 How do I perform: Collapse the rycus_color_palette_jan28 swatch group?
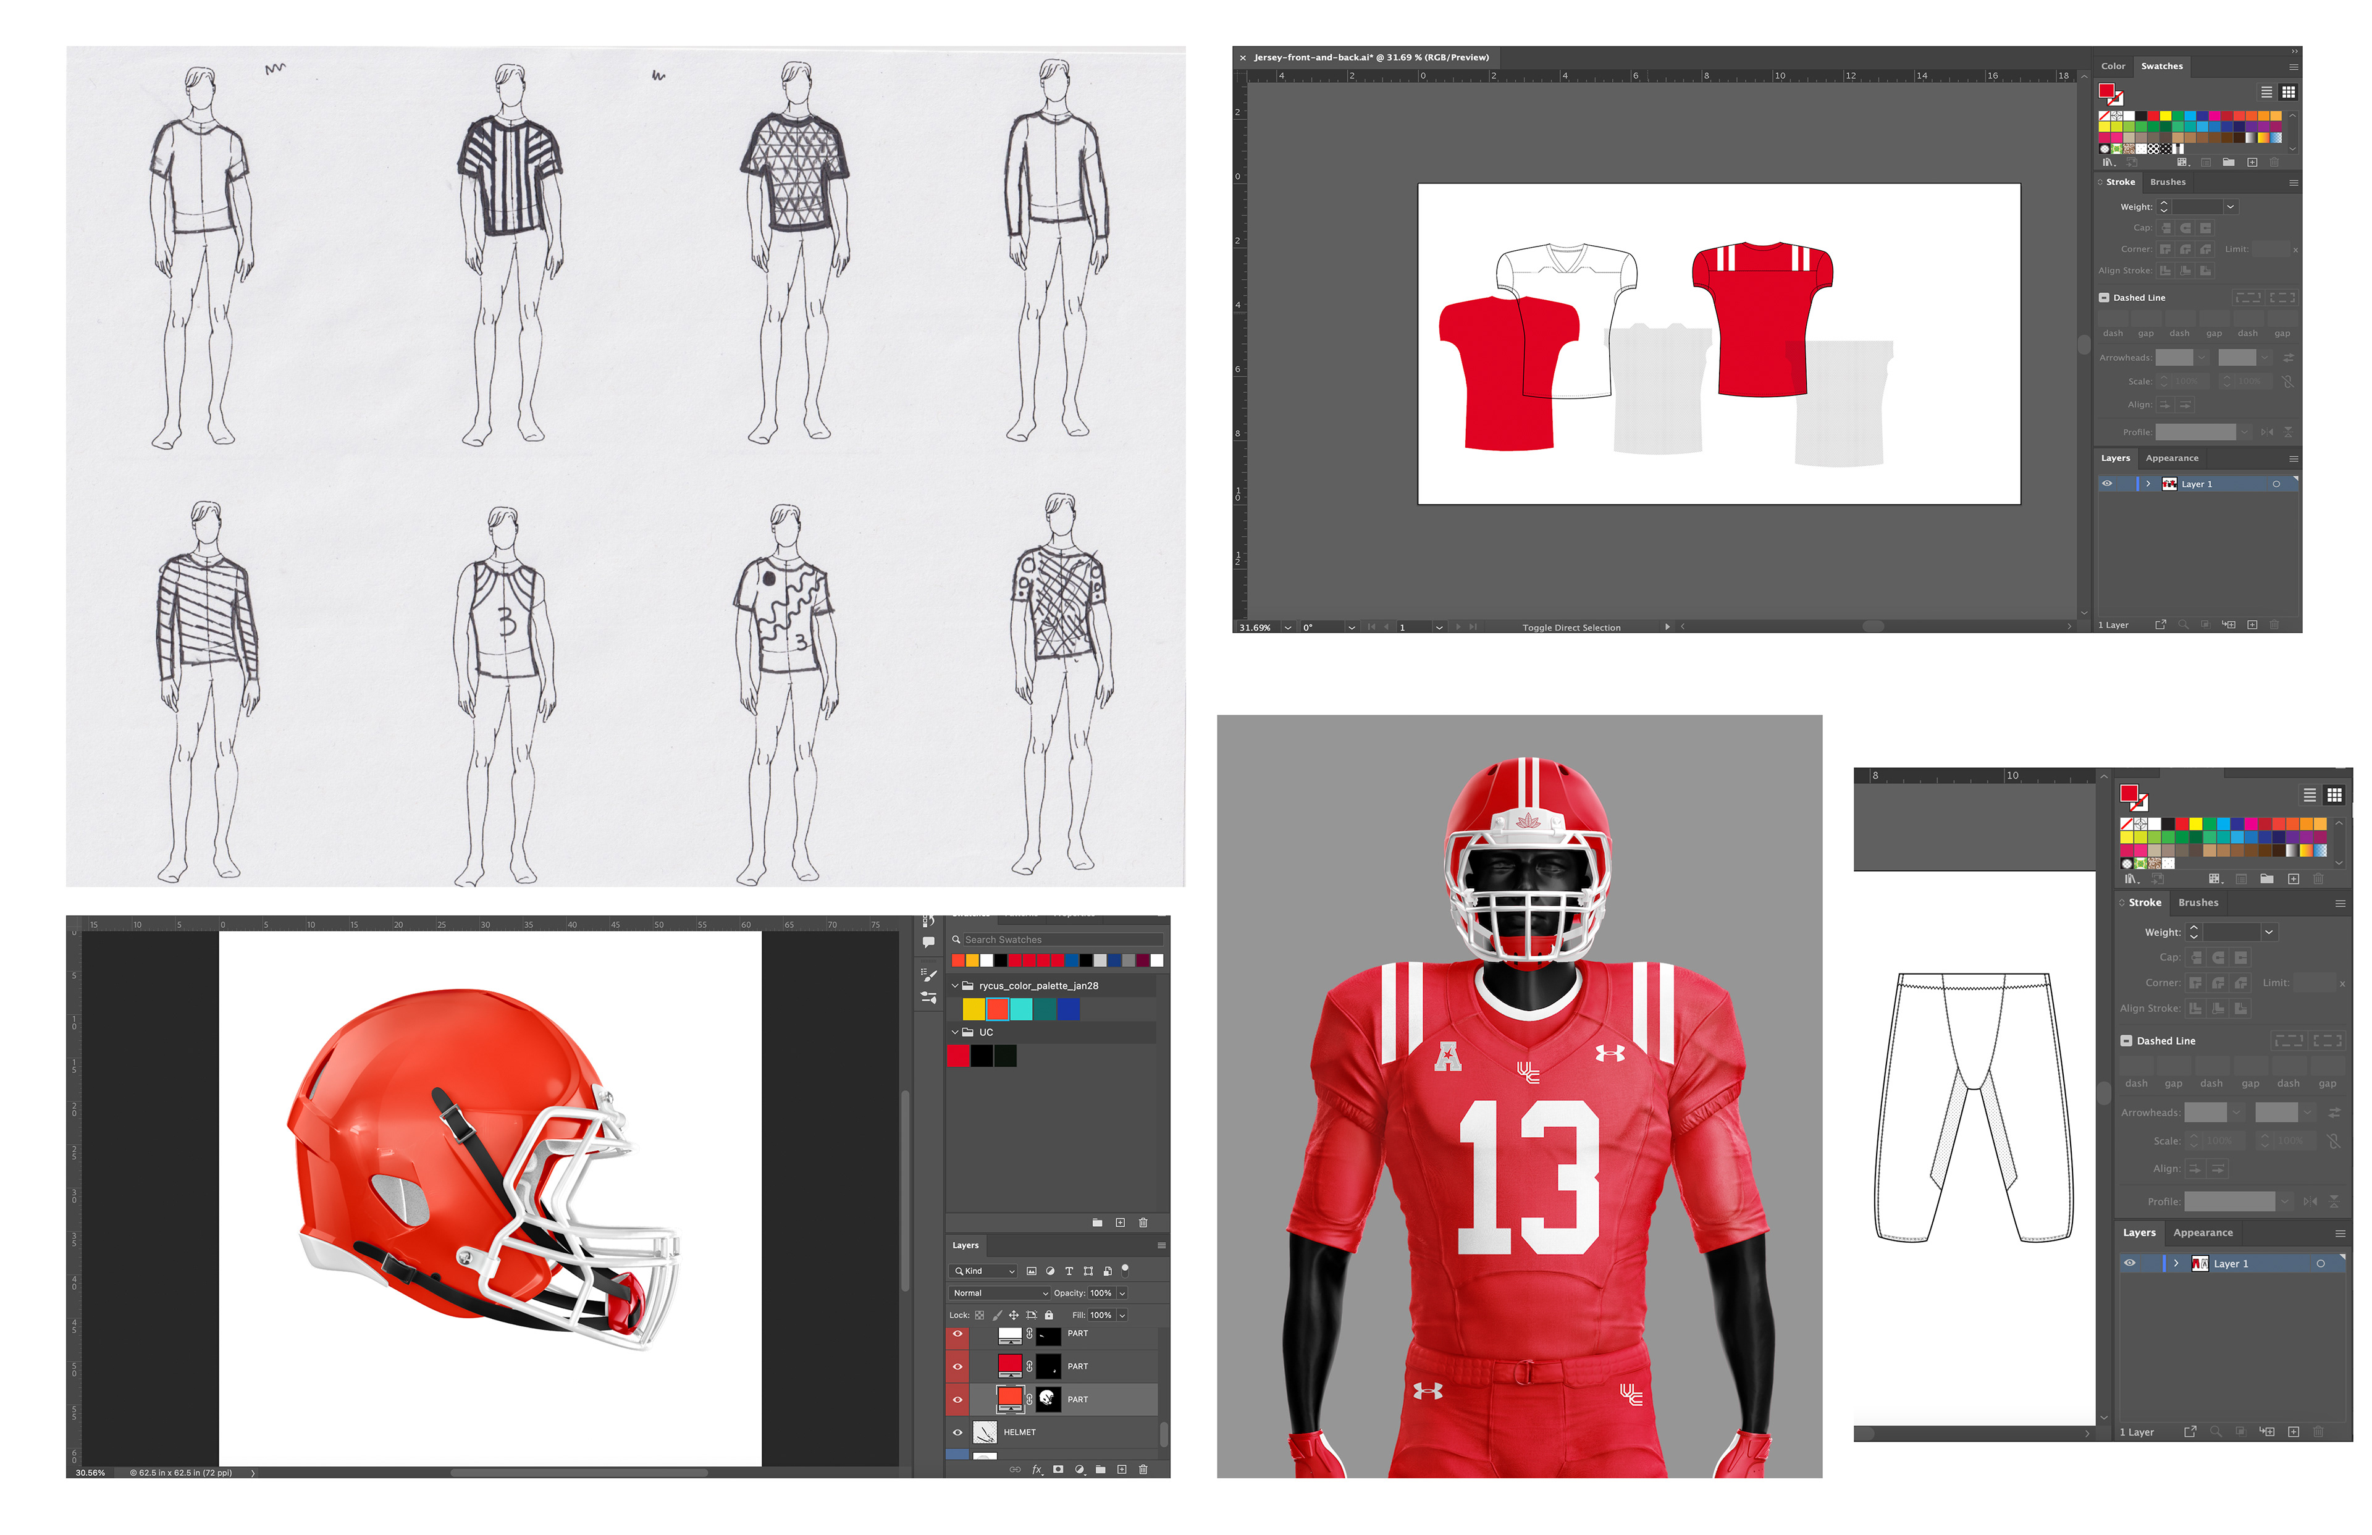point(955,985)
